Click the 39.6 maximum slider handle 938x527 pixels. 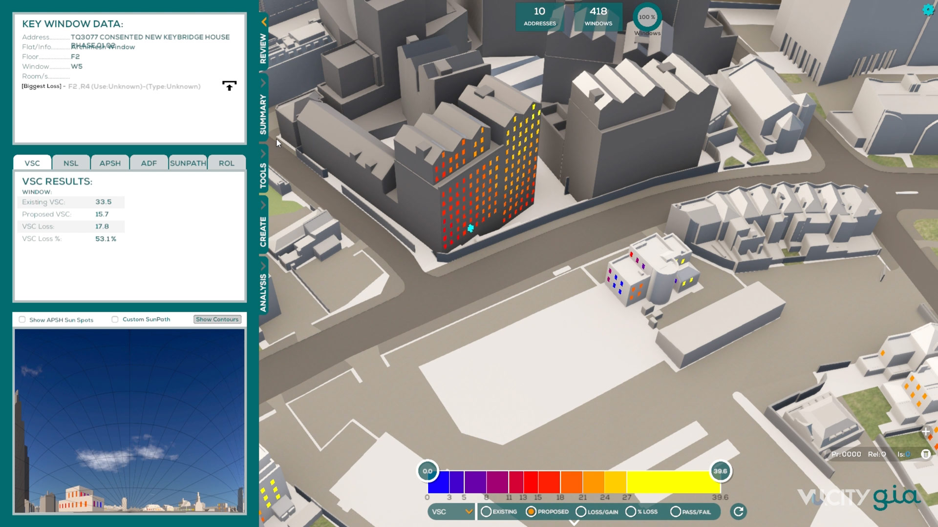[x=720, y=471]
